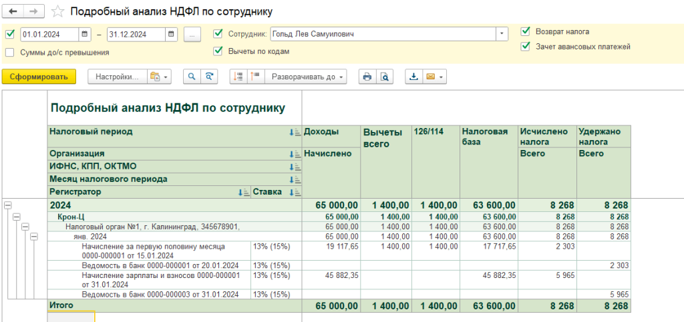Open calendar picker for start date 01.01.2024
Screen dimensions: 684x322
tap(85, 34)
